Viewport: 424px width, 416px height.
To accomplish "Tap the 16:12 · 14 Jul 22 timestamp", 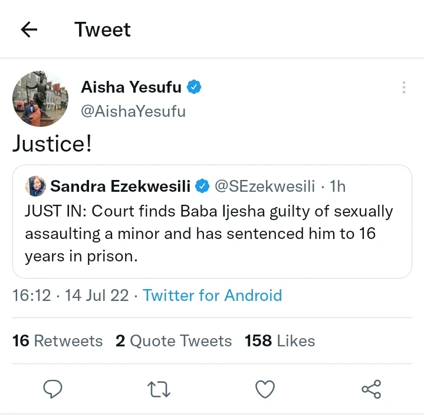I will (70, 295).
